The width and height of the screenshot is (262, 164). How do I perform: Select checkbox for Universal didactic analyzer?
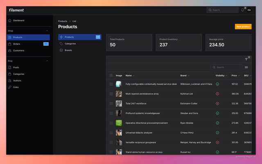(111, 133)
